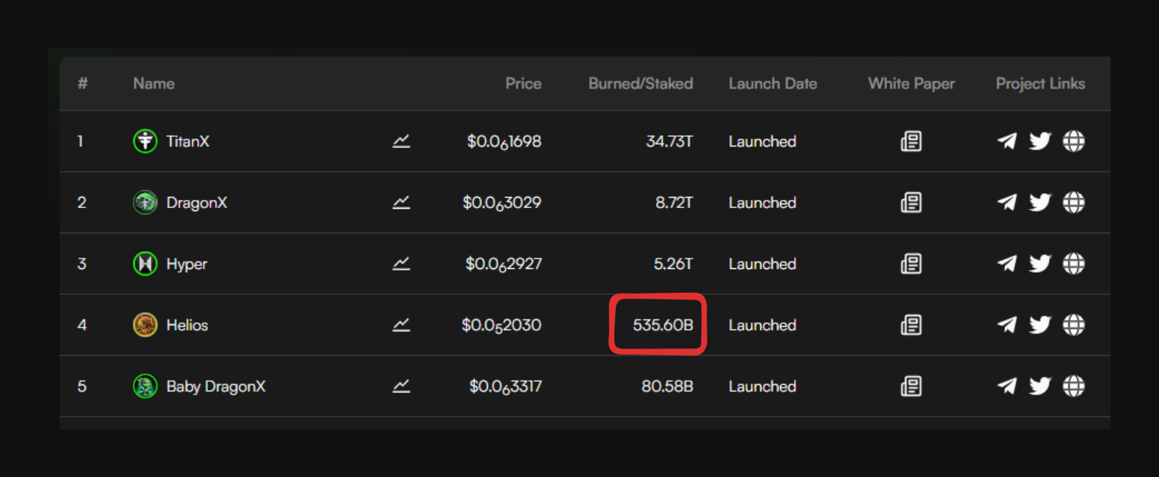The width and height of the screenshot is (1159, 477).
Task: Sort by Launch Date column header
Action: coord(773,84)
